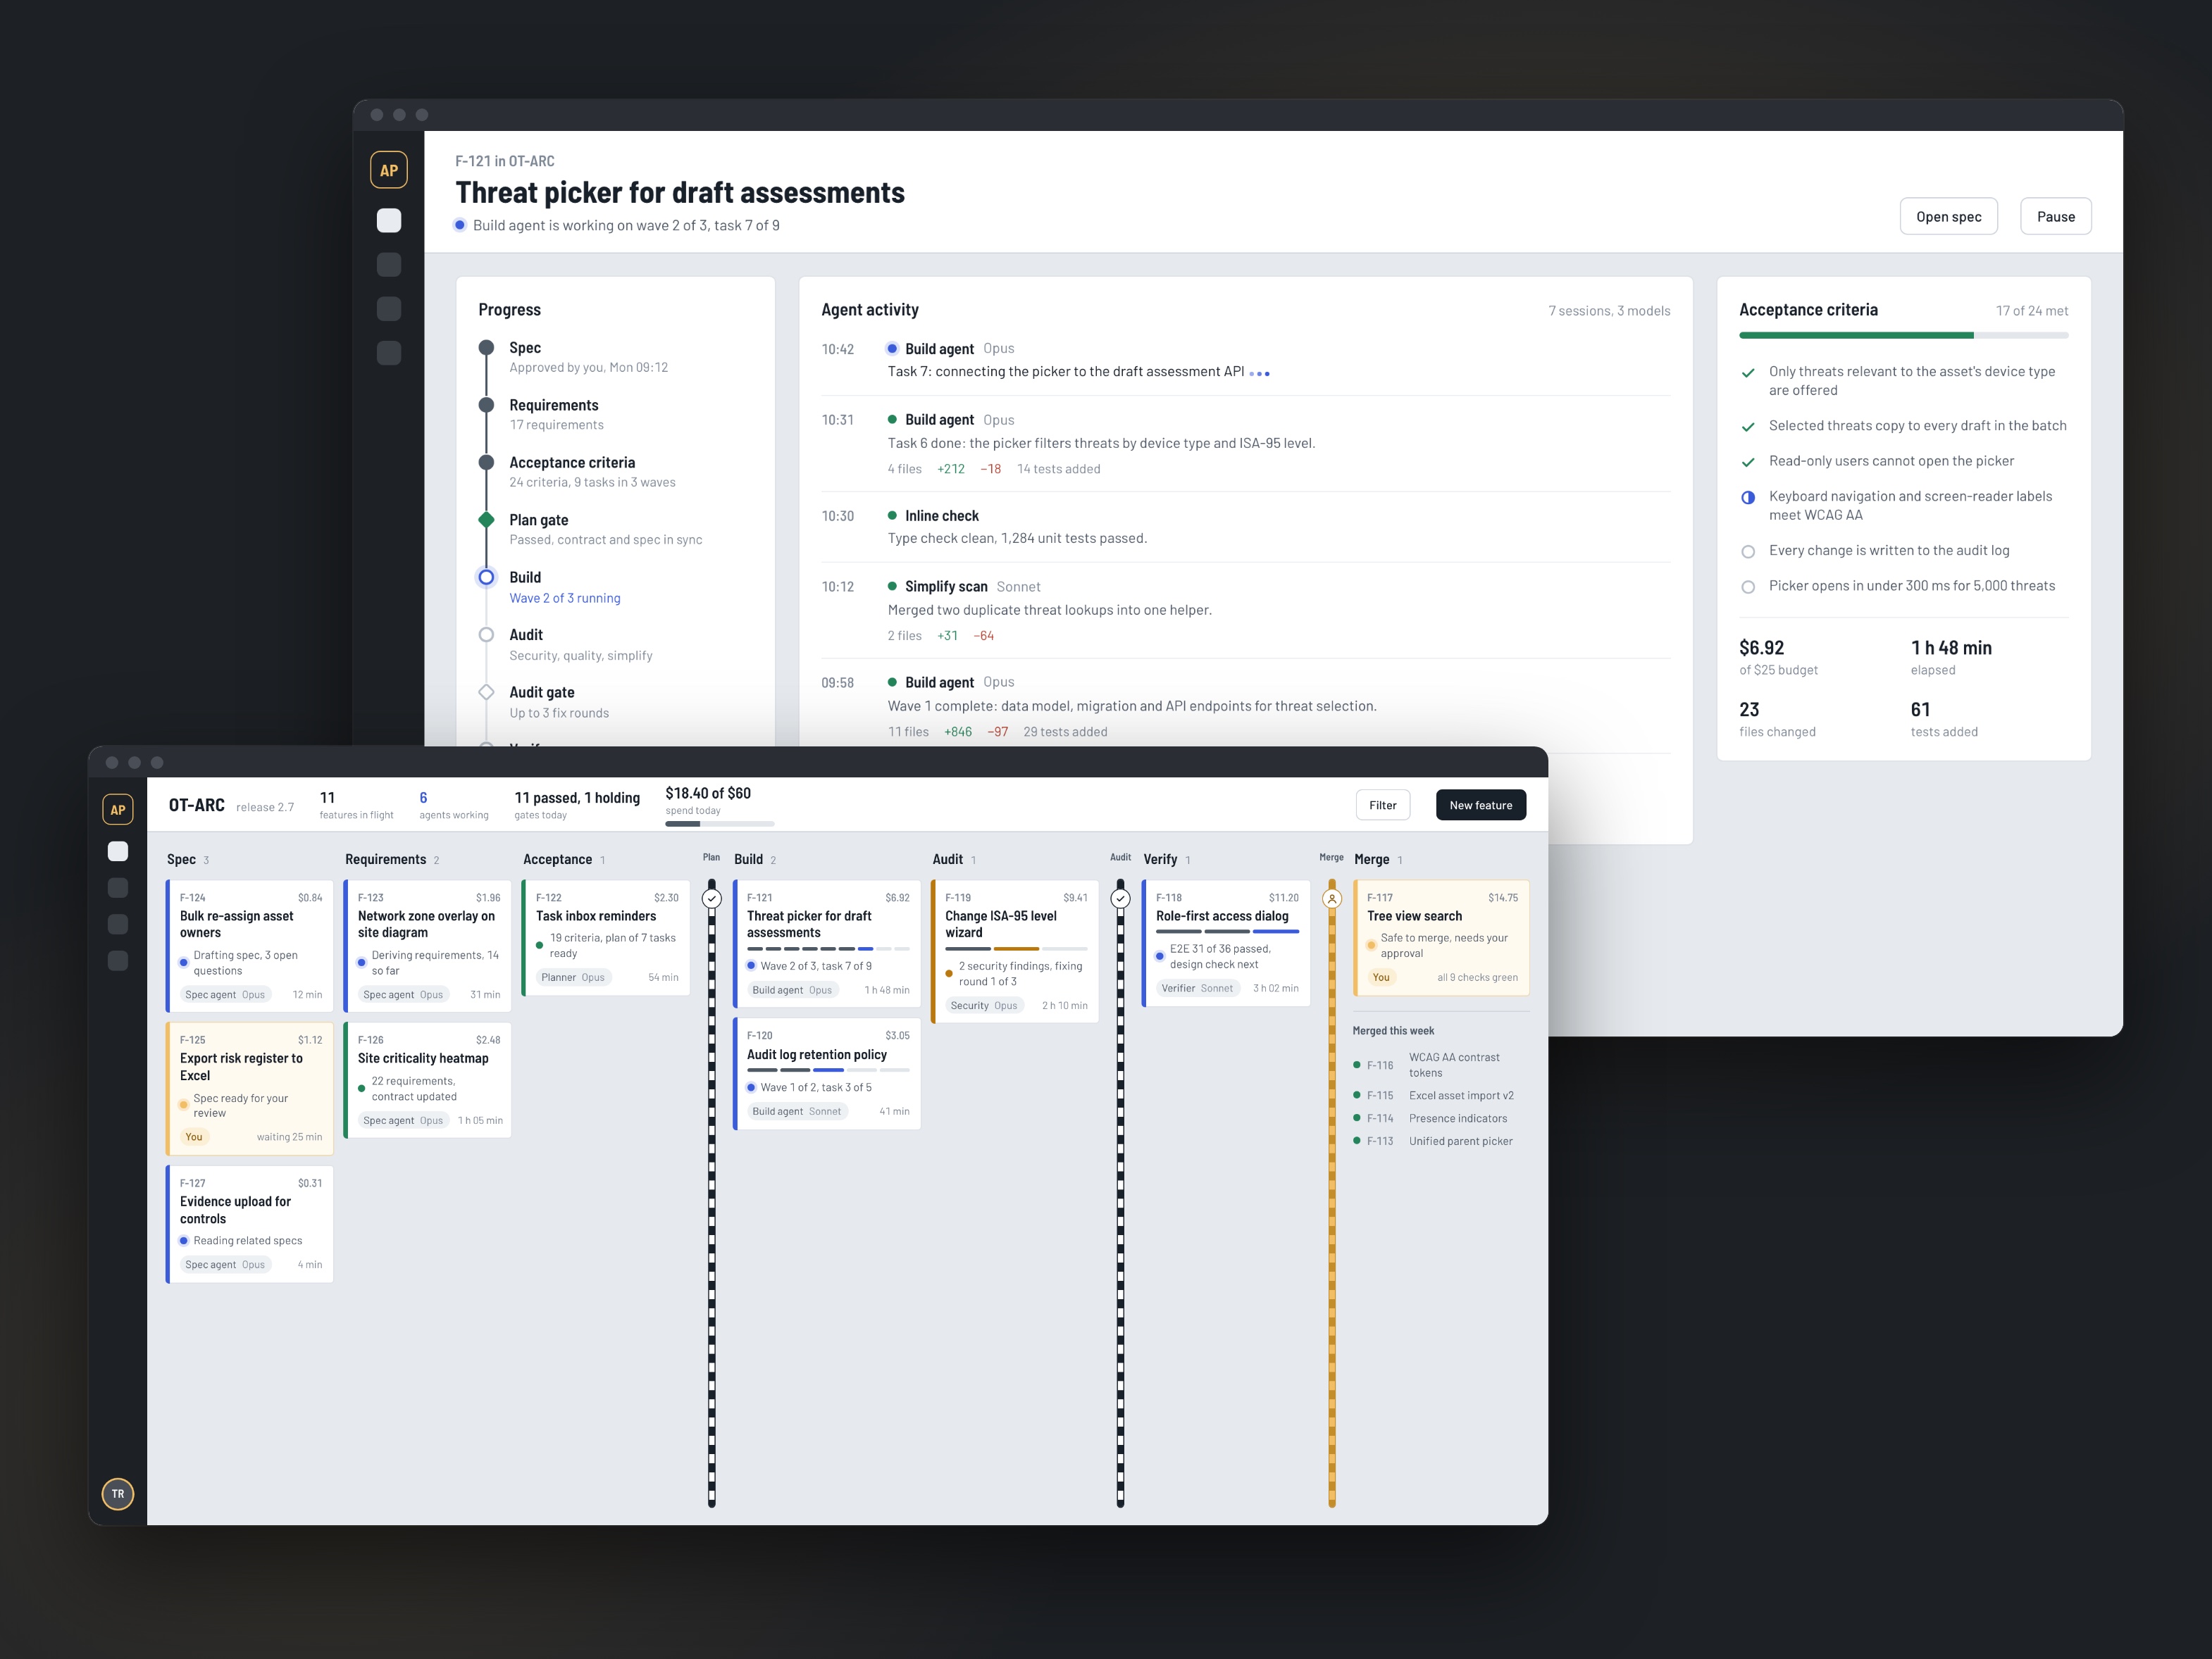This screenshot has width=2212, height=1659.
Task: Click the 300 ms criterion empty circle
Action: 1748,587
